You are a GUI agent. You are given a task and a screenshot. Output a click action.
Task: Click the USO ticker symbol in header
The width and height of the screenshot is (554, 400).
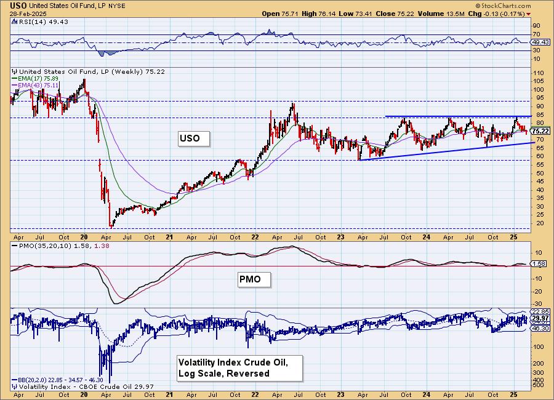pyautogui.click(x=18, y=6)
